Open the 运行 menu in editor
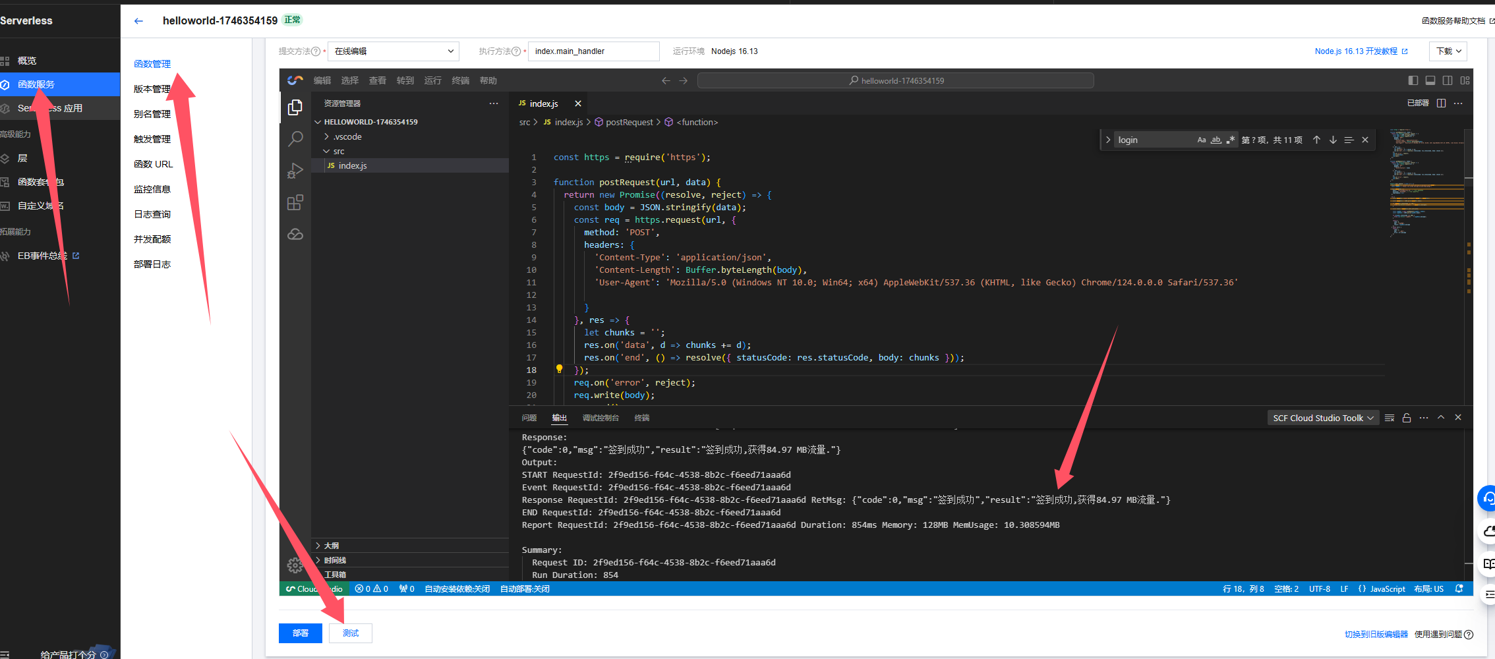This screenshot has width=1495, height=659. pos(432,80)
